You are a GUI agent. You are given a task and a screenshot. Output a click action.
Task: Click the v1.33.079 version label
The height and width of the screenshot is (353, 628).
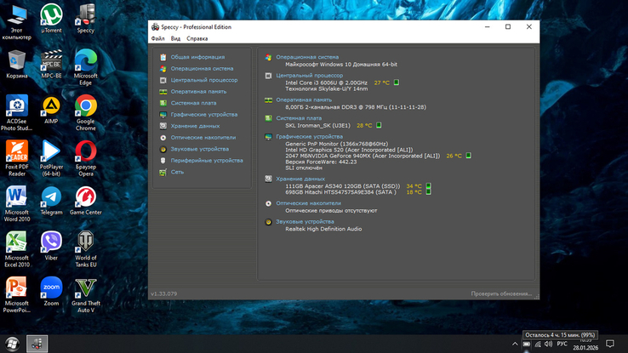164,293
